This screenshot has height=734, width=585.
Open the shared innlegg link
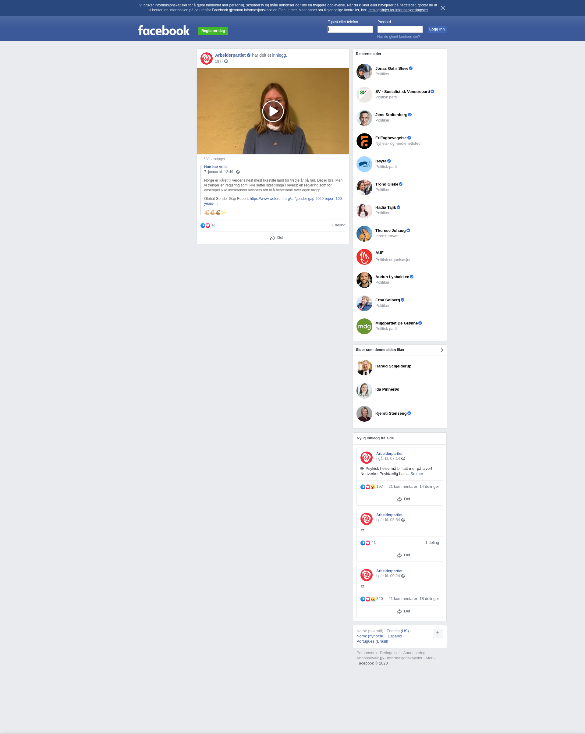(279, 55)
